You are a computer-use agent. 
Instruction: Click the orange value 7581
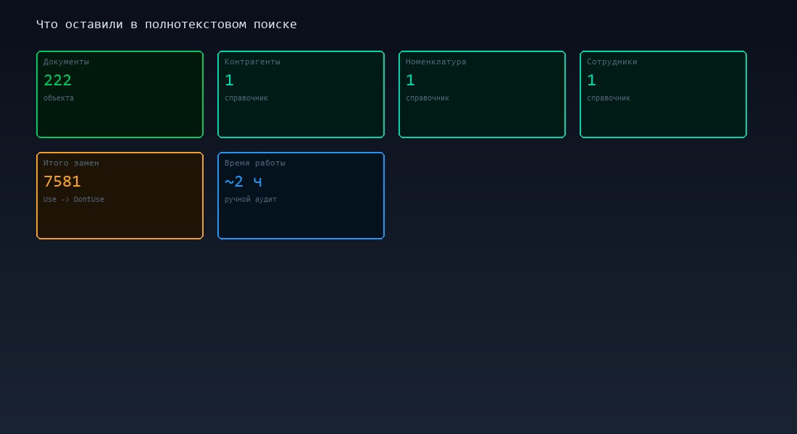[62, 182]
